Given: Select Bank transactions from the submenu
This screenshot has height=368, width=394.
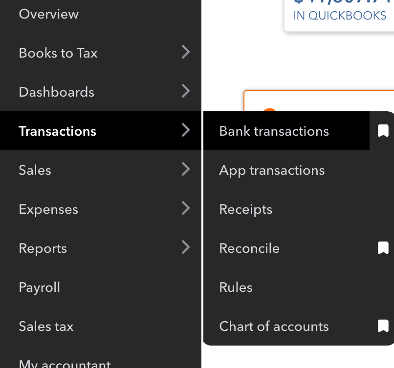Looking at the screenshot, I should coord(274,131).
